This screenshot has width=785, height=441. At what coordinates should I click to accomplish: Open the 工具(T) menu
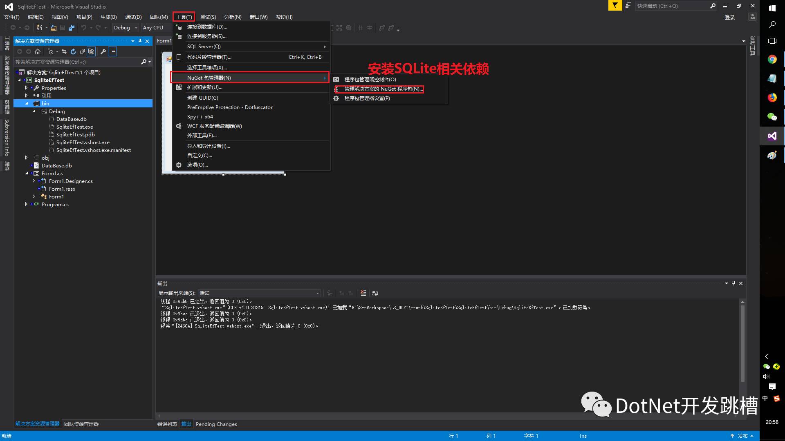coord(184,17)
